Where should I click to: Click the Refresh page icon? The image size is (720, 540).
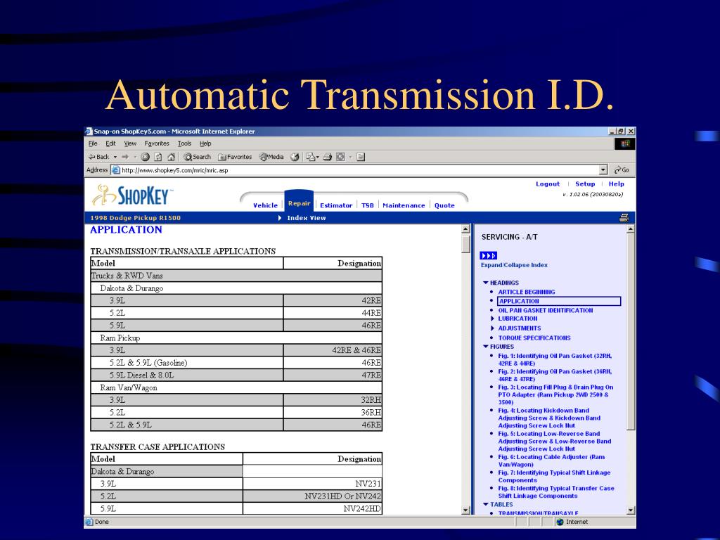(158, 157)
